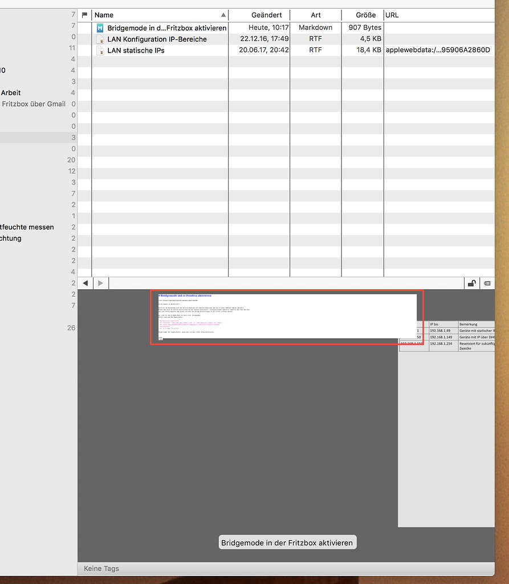
Task: Select 'Fritzbox über Gmail' in sidebar
Action: [34, 104]
